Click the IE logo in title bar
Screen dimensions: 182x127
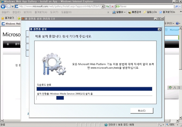(2, 2)
